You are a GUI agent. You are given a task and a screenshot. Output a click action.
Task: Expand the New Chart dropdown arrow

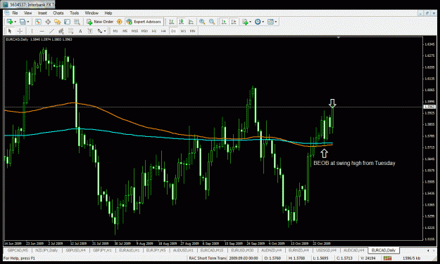15,22
